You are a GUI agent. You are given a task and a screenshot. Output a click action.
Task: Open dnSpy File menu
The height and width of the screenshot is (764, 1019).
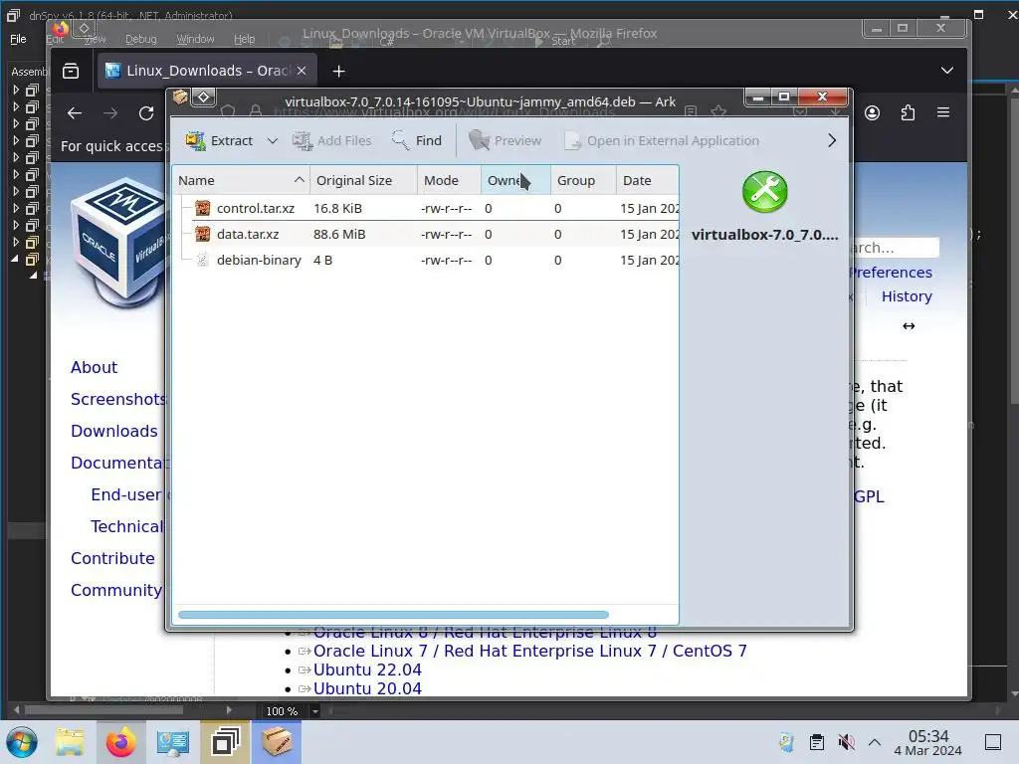tap(18, 39)
